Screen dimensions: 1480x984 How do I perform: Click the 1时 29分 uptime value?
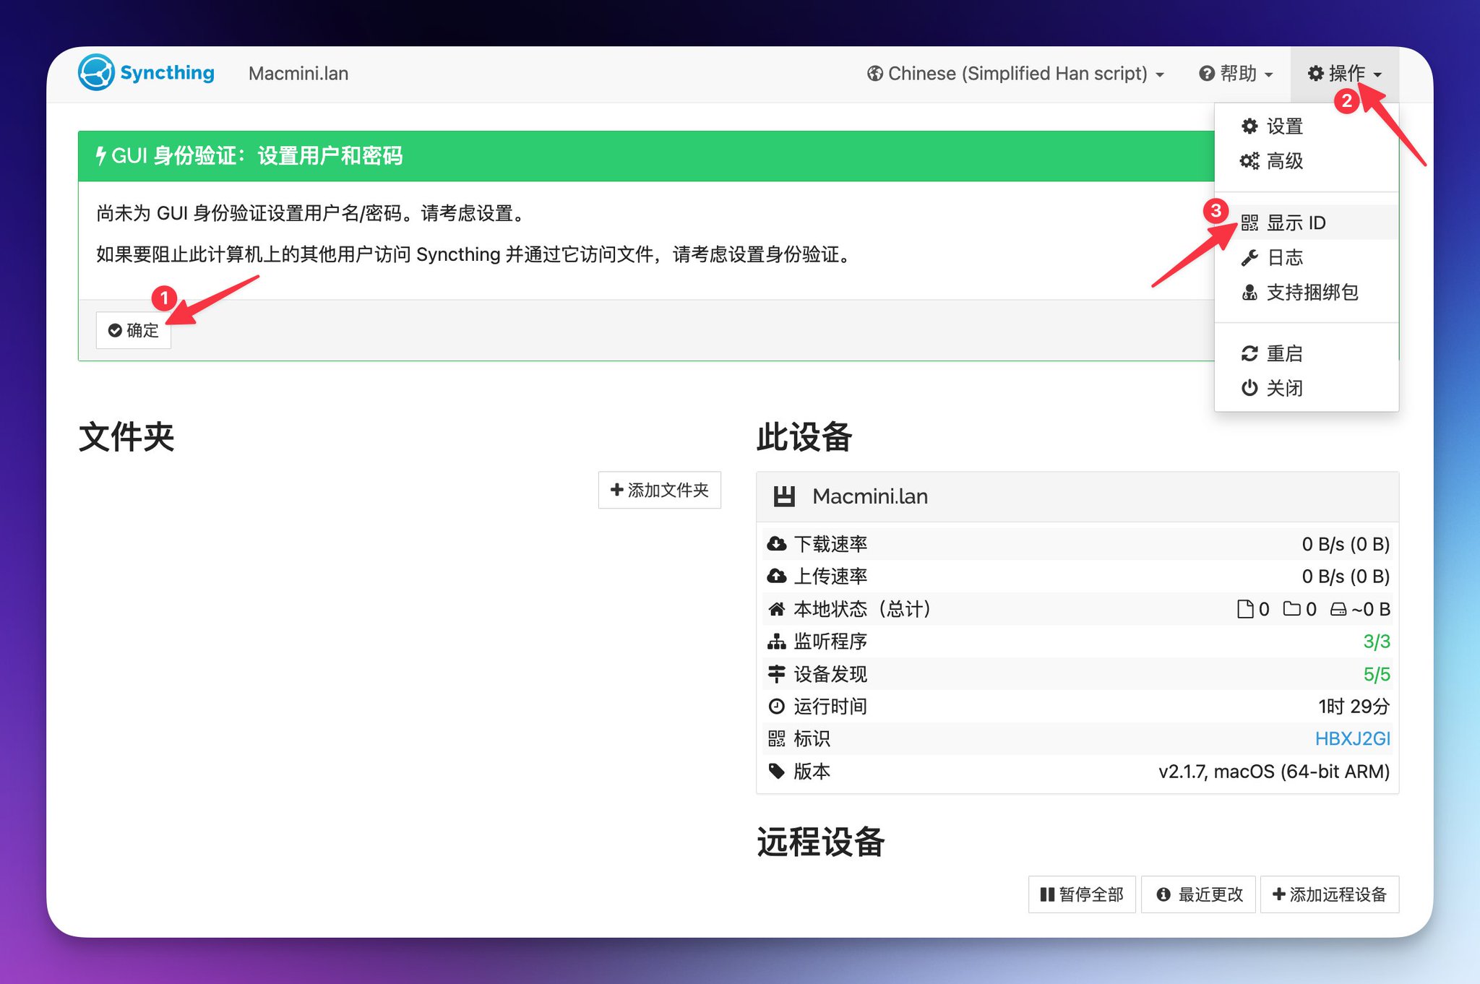[1354, 707]
